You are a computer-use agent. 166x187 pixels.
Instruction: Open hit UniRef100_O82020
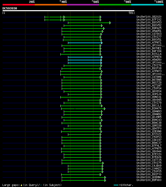pyautogui.click(x=149, y=17)
